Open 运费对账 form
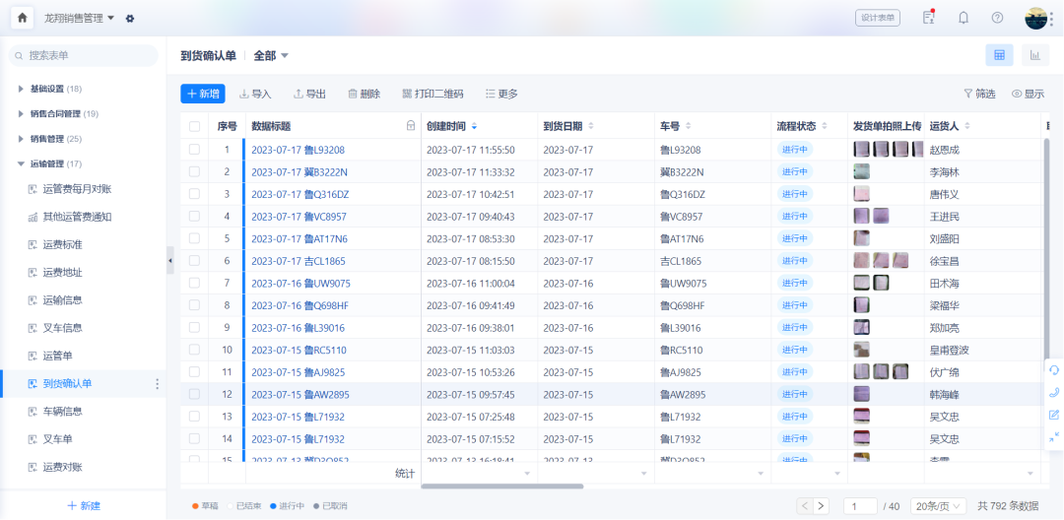The image size is (1064, 520). [55, 467]
